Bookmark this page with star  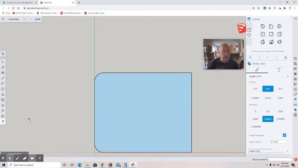[x=258, y=8]
